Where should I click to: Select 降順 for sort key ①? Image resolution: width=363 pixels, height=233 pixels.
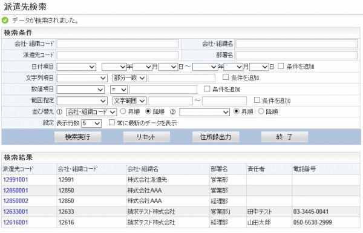[148, 111]
